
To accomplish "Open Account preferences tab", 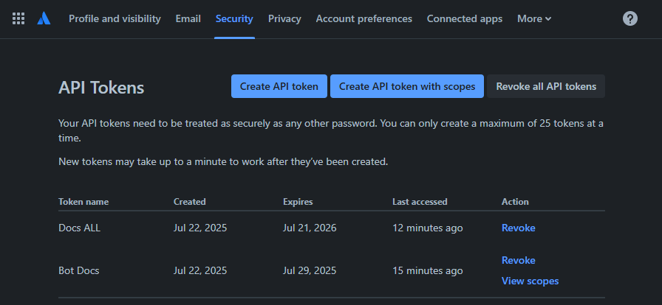I will pos(364,18).
